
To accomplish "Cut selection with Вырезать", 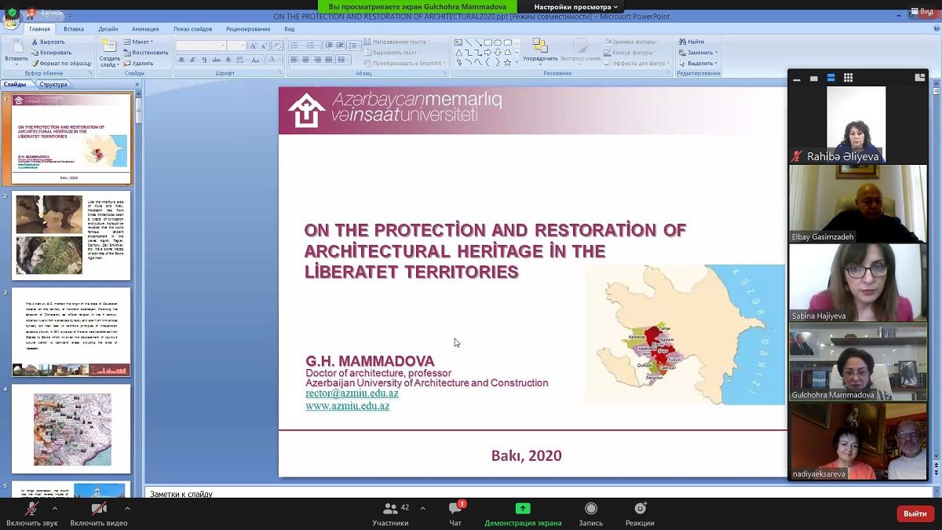I will pos(48,42).
